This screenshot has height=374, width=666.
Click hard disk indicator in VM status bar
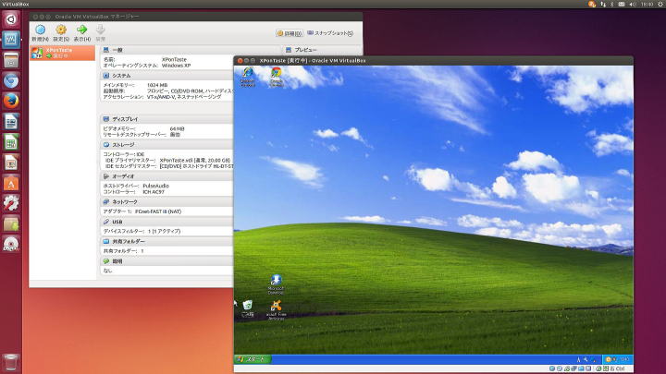point(552,368)
